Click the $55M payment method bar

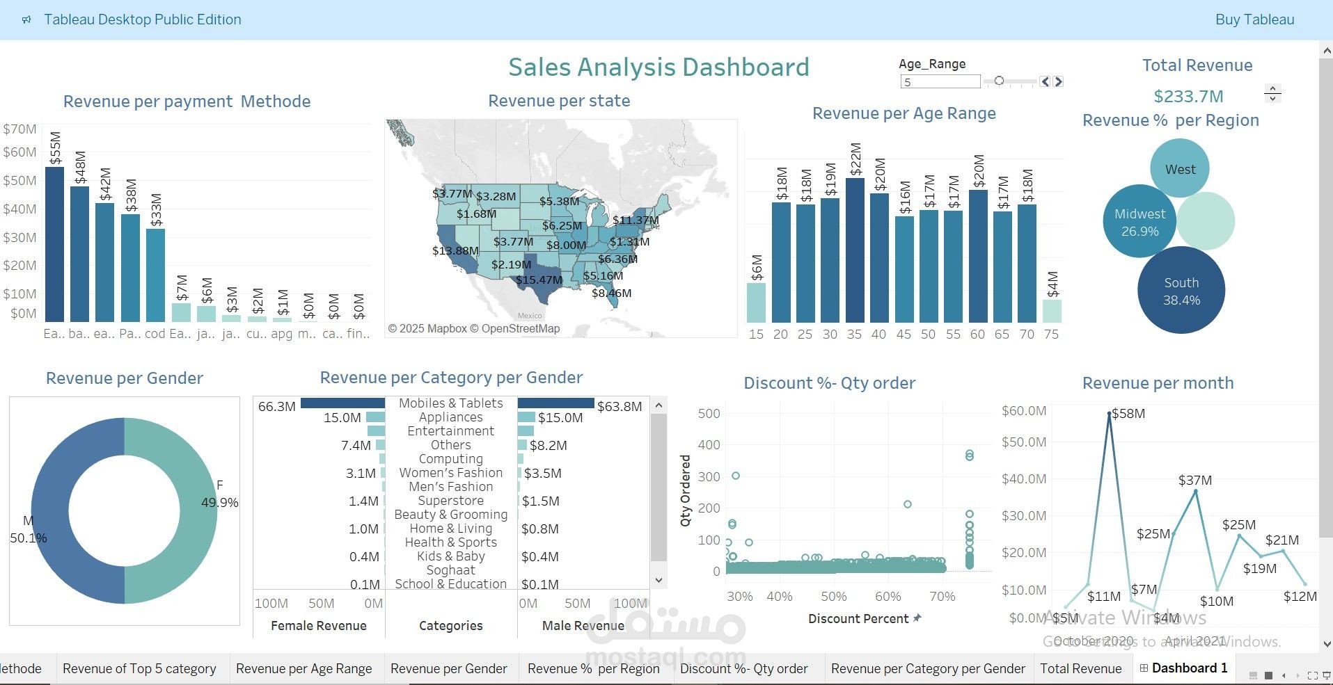[54, 244]
